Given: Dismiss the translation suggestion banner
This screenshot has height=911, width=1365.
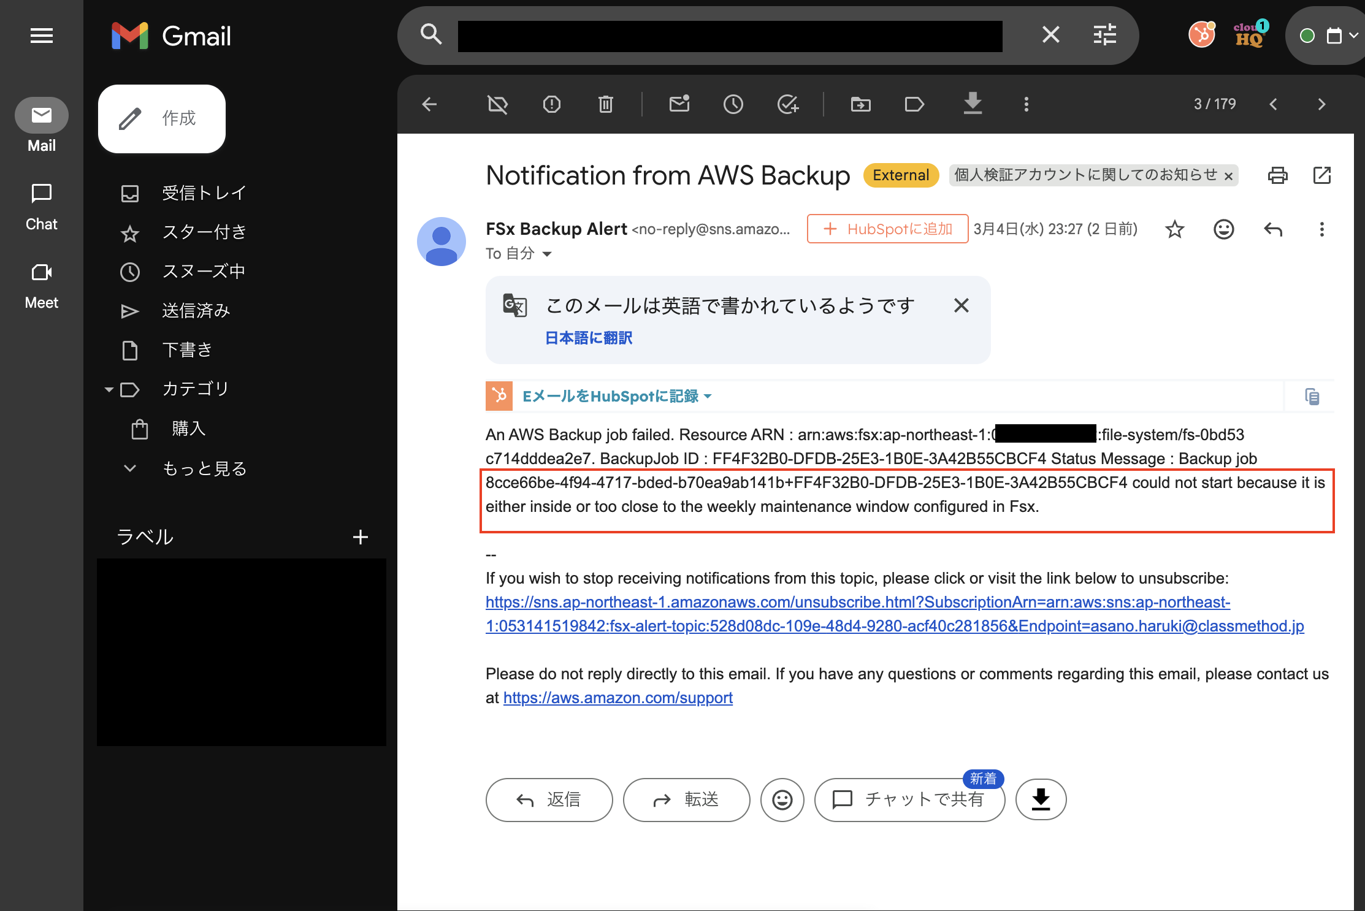Looking at the screenshot, I should click(961, 305).
